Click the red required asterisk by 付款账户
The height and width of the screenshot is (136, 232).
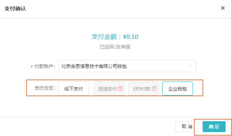tap(32, 67)
